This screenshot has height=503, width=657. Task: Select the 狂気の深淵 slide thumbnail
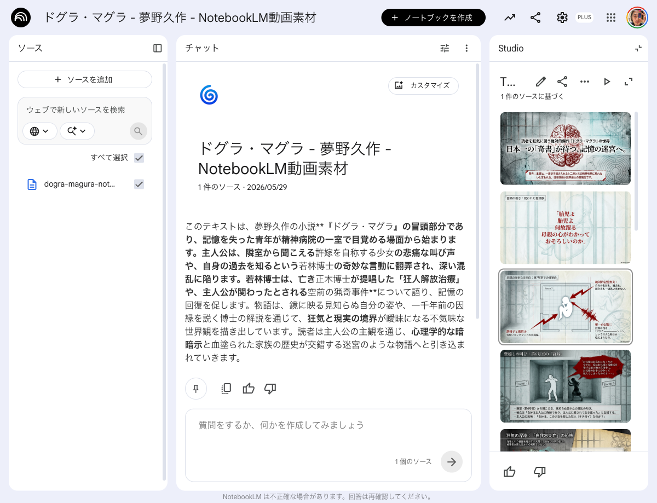coord(566,440)
